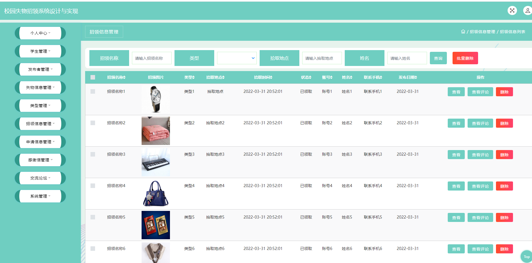Sort table by 类型 column header
Screen dimensions: 532x263
tap(190, 77)
